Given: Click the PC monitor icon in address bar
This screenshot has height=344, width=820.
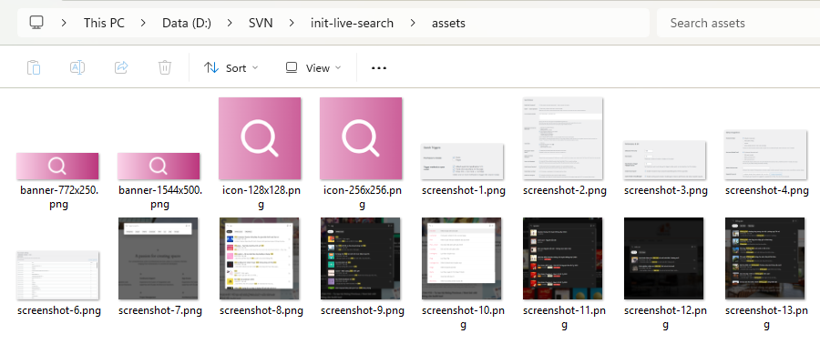Looking at the screenshot, I should [36, 23].
